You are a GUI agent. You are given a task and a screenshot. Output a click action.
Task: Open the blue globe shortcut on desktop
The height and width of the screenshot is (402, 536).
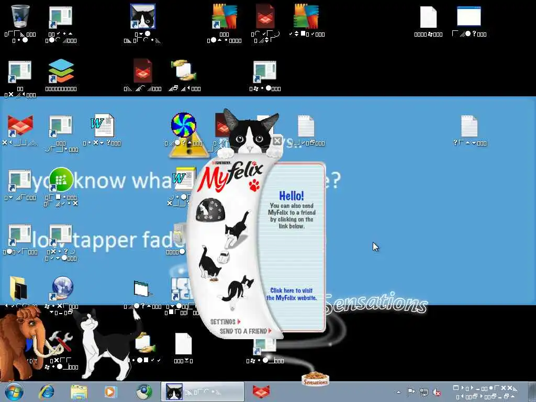pos(62,288)
